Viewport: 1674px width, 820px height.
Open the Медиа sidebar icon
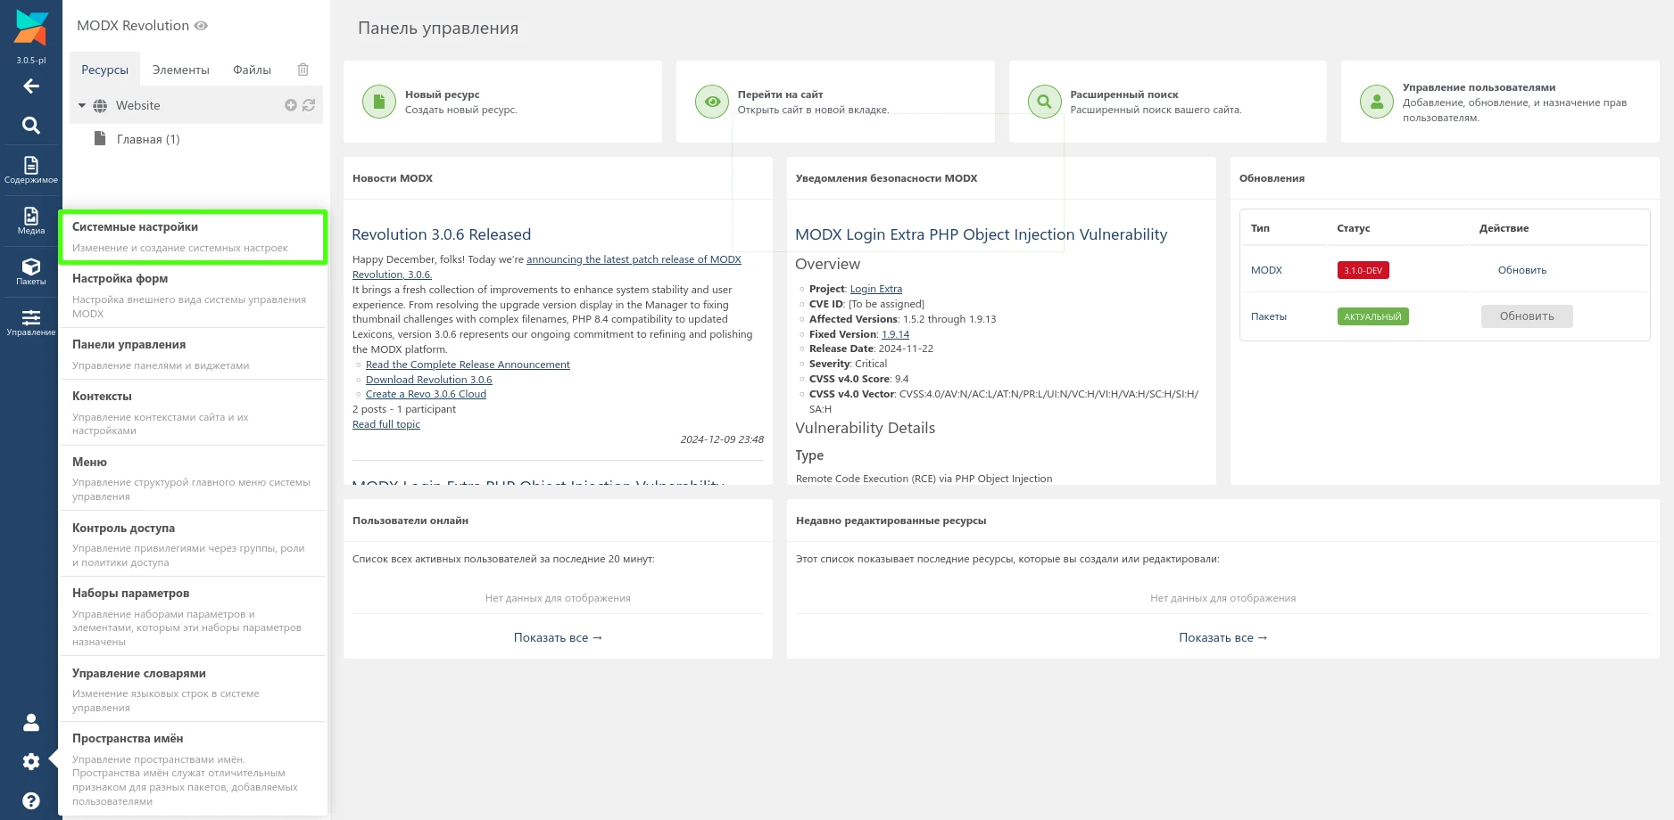click(31, 220)
